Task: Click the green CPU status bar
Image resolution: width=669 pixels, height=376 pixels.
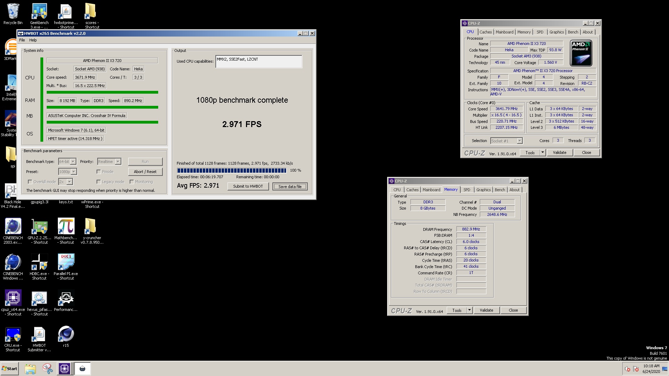Action: pyautogui.click(x=102, y=92)
